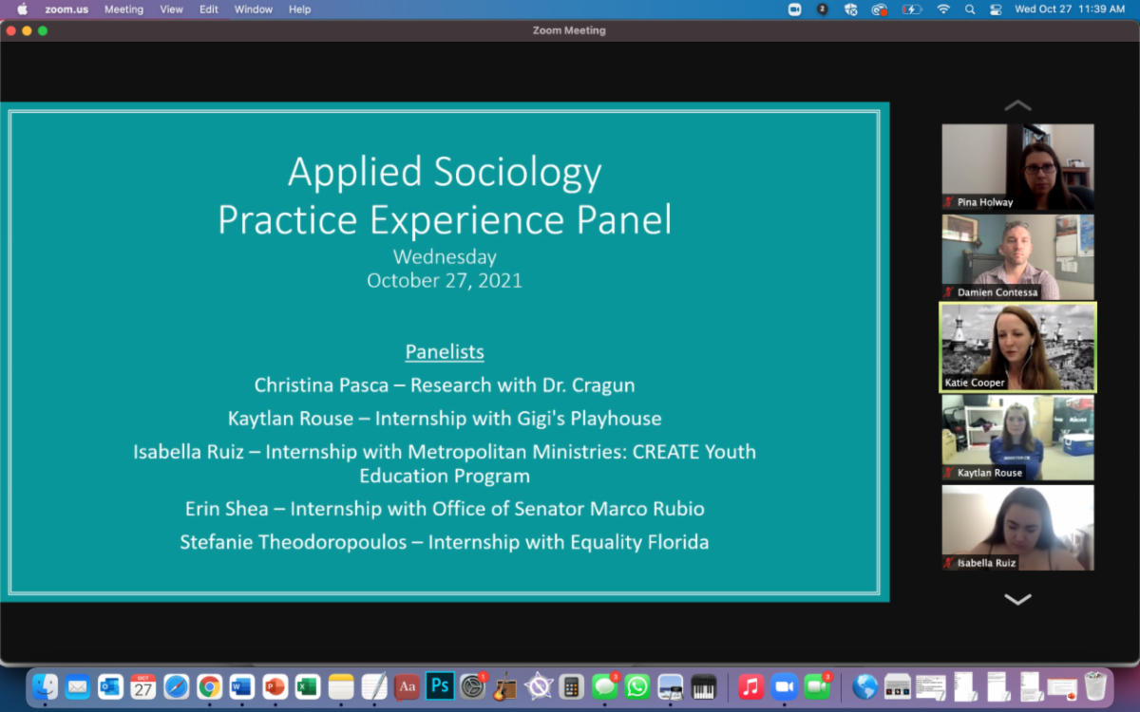Screen dimensions: 1140x712
Task: Open the Apple menu
Action: click(x=22, y=9)
